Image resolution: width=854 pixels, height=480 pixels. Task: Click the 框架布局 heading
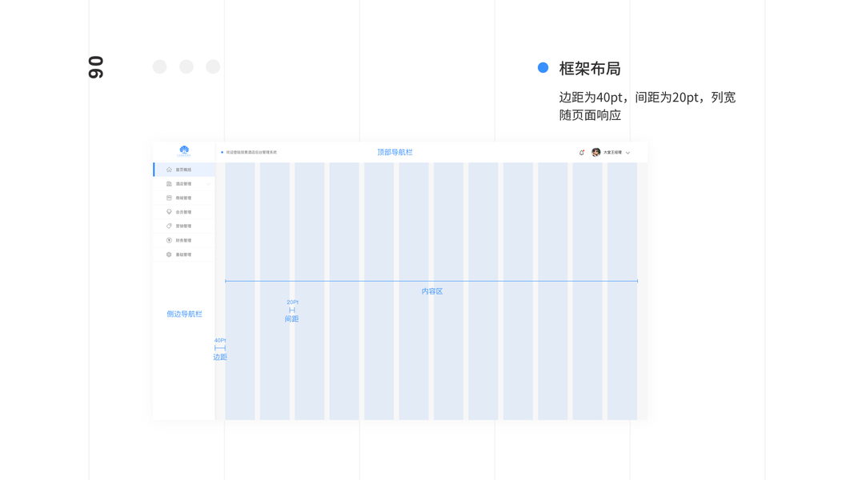click(x=590, y=69)
